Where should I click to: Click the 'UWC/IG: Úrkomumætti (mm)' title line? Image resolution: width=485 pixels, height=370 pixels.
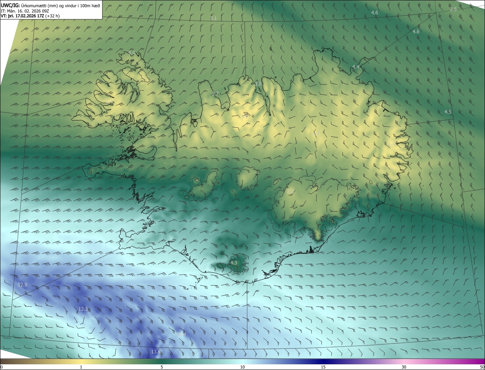tap(50, 5)
